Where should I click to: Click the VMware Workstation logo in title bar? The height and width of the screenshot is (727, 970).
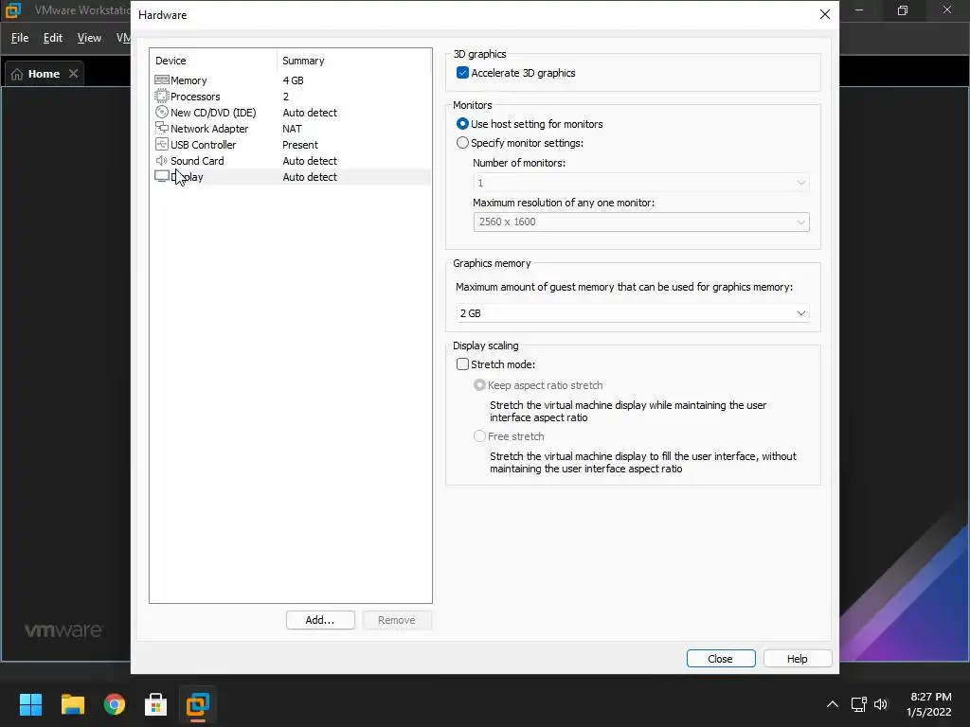tap(13, 9)
